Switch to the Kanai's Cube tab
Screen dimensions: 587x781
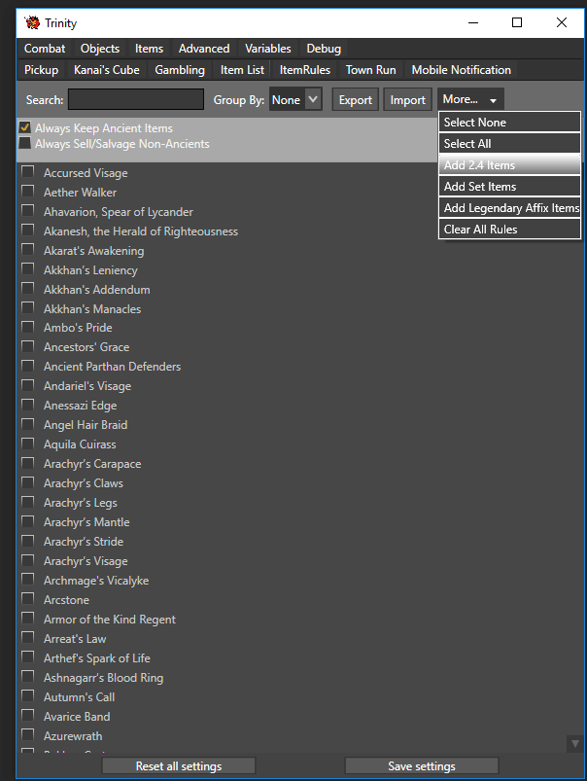pyautogui.click(x=107, y=70)
